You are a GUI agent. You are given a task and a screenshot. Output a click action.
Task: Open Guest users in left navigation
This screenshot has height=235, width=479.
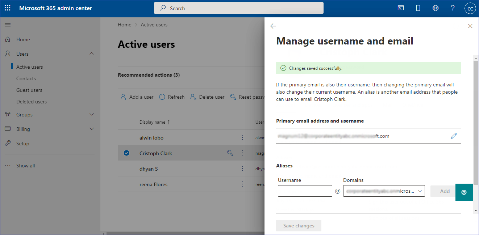point(29,90)
